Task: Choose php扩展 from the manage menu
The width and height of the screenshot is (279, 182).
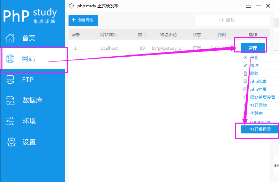Action: coord(260,89)
